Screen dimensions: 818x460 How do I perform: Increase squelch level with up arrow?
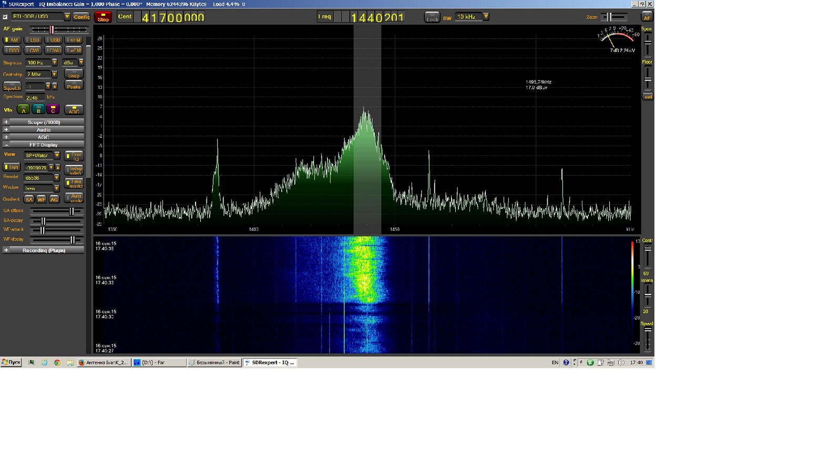[x=54, y=86]
